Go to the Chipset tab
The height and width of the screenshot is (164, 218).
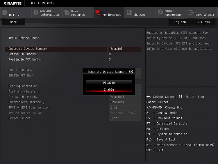coord(140,13)
